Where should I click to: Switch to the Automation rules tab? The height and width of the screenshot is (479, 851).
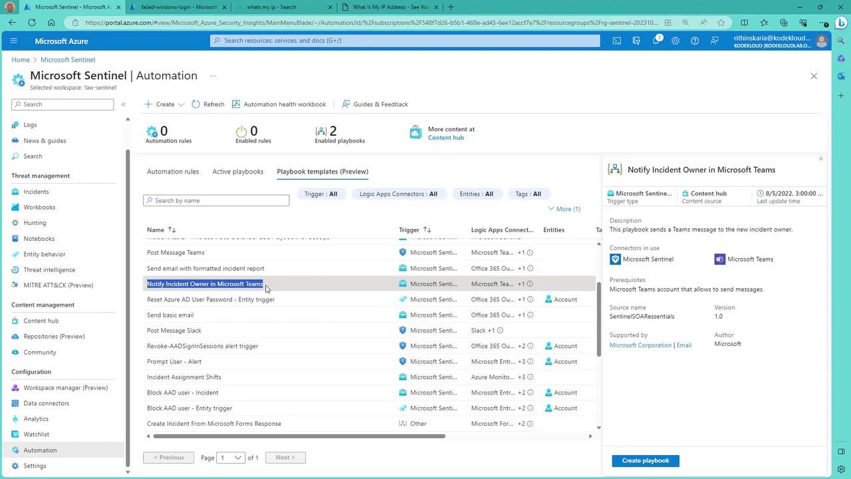point(172,172)
